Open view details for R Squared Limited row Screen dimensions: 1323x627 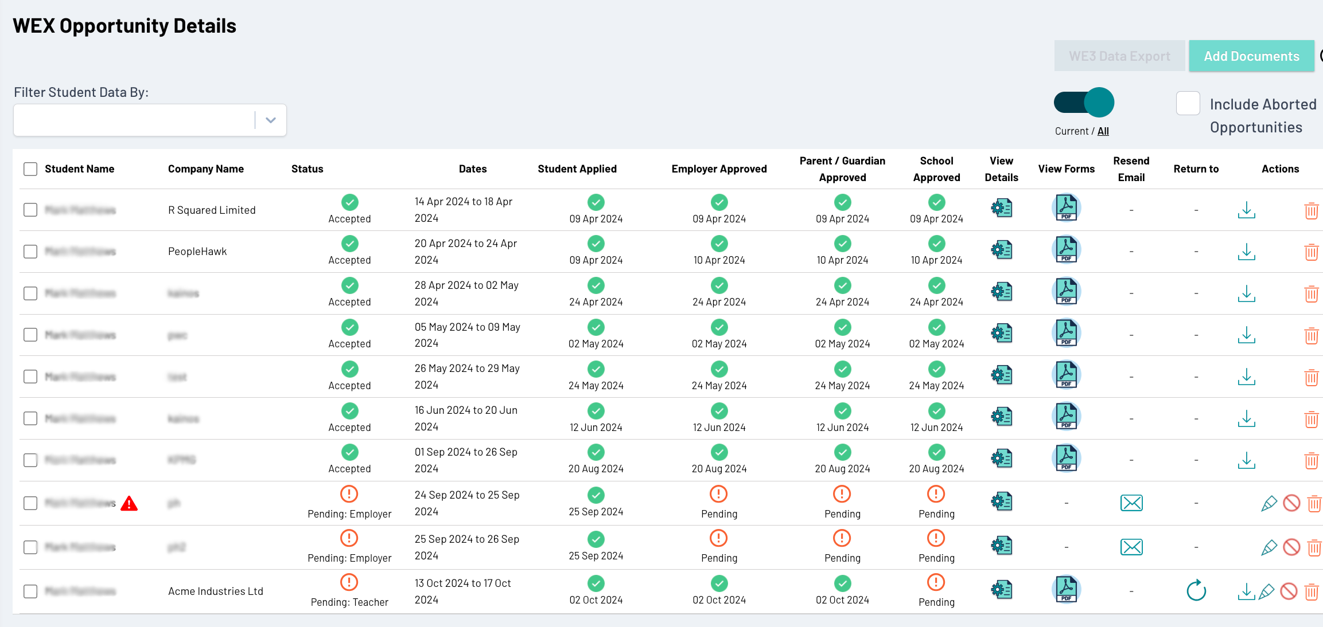(1001, 209)
